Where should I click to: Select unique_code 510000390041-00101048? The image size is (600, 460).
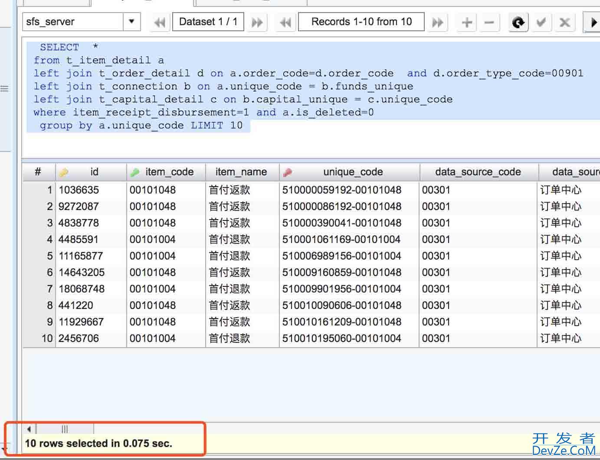[x=349, y=223]
